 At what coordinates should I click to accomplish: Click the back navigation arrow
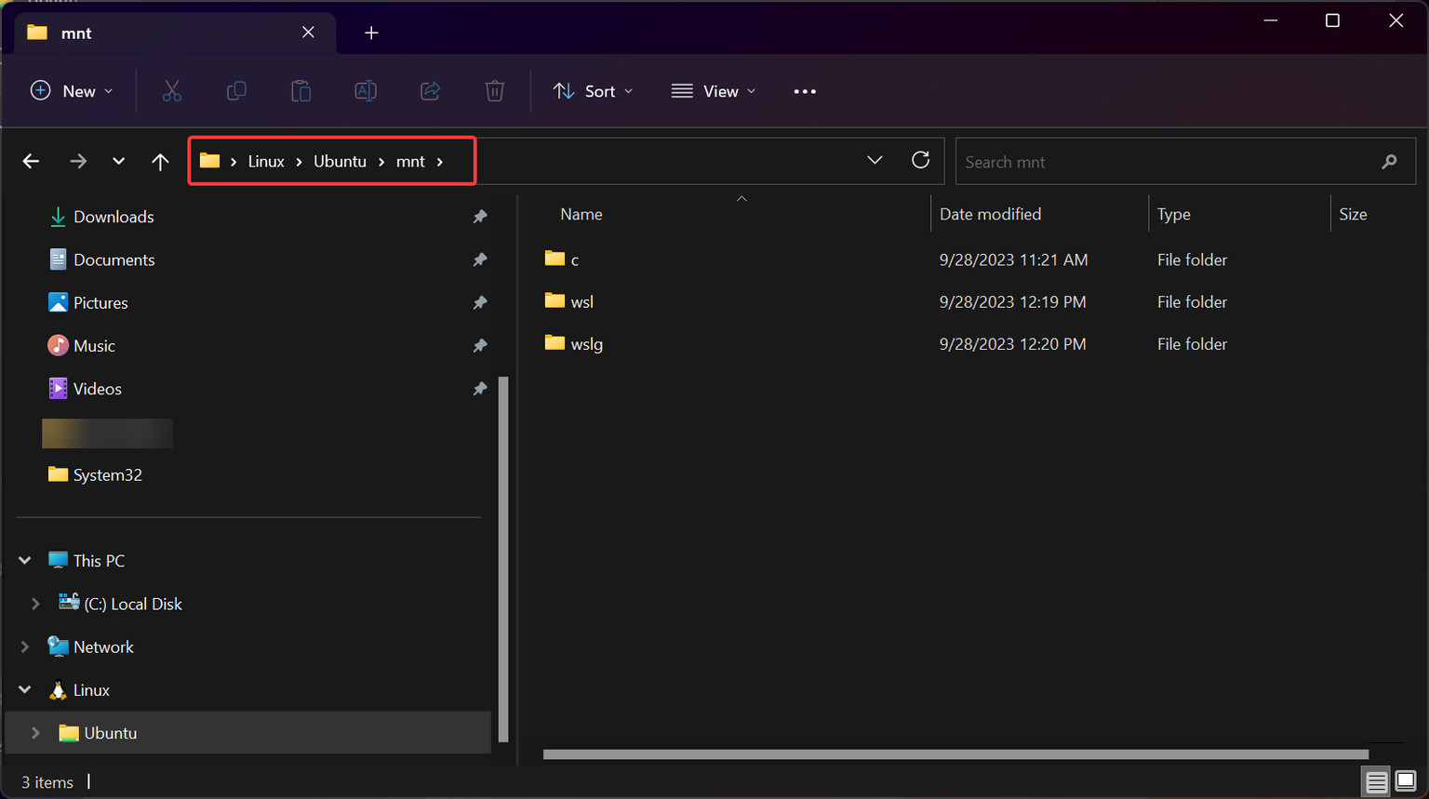(31, 160)
